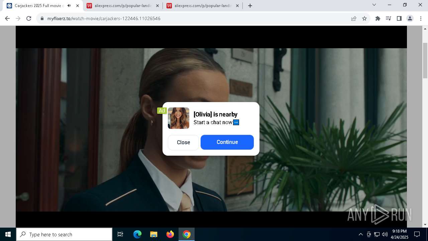The image size is (428, 241).
Task: Expand the tab search chevron
Action: [374, 5]
